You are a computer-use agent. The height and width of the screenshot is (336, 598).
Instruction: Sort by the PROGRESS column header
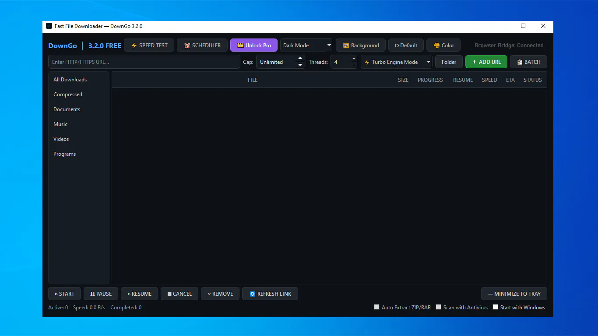(x=430, y=80)
